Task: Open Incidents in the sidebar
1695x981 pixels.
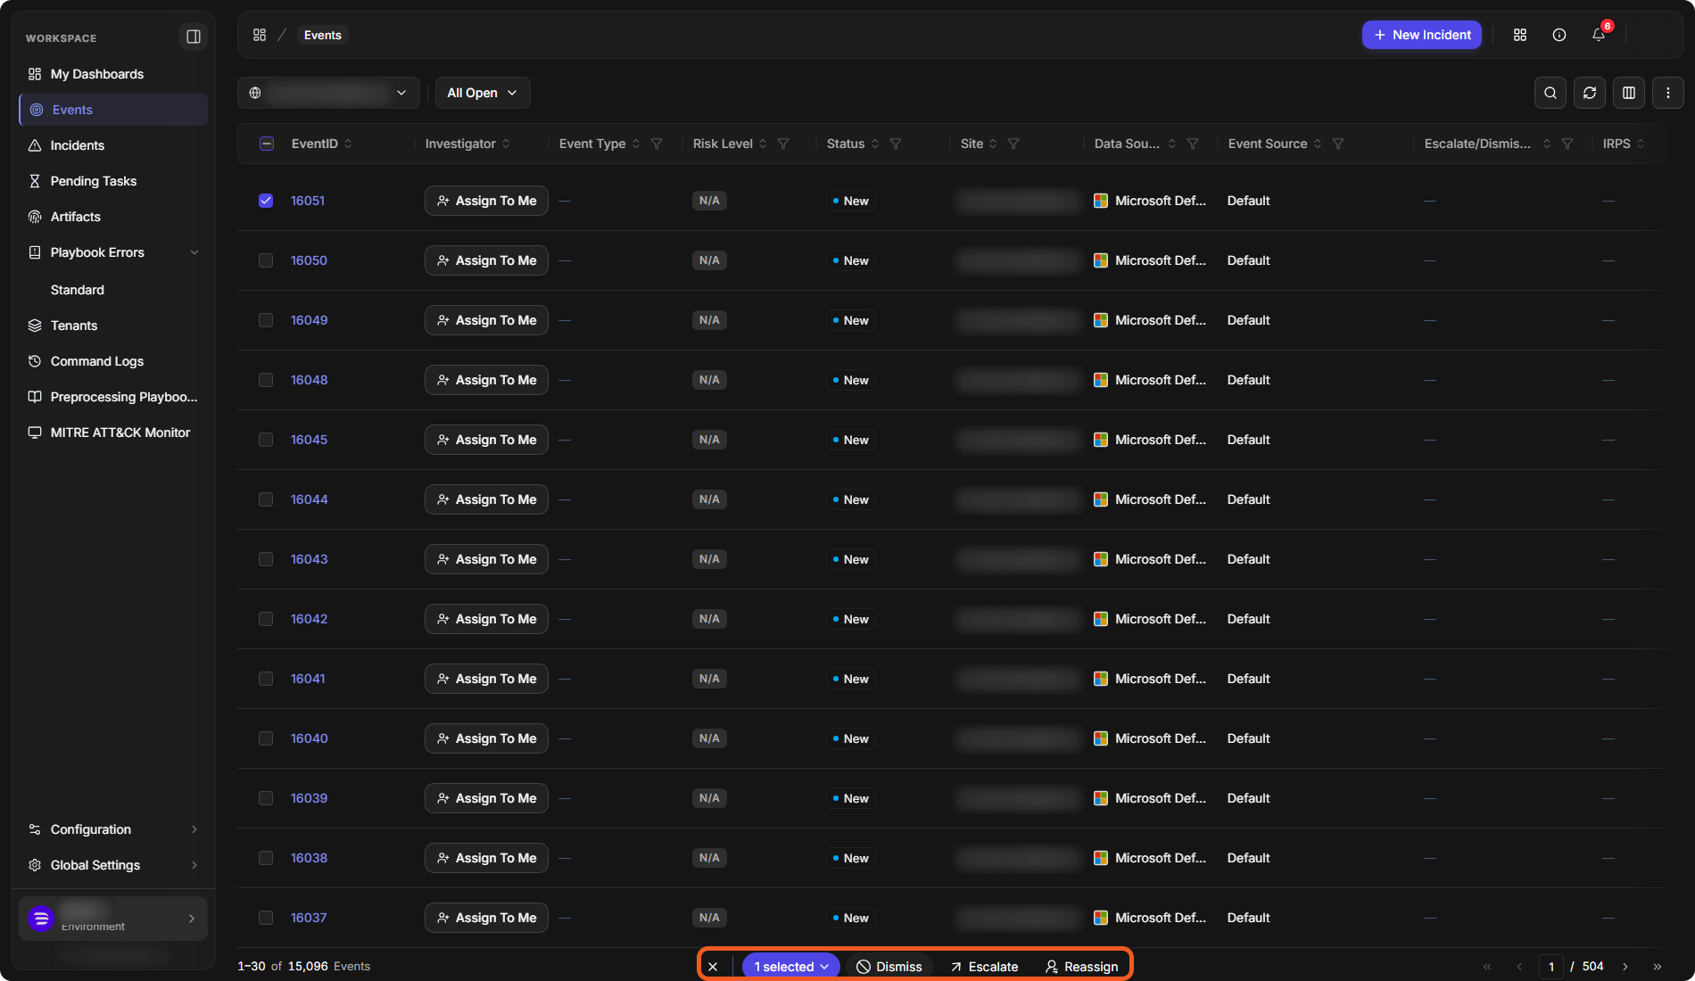Action: [113, 145]
